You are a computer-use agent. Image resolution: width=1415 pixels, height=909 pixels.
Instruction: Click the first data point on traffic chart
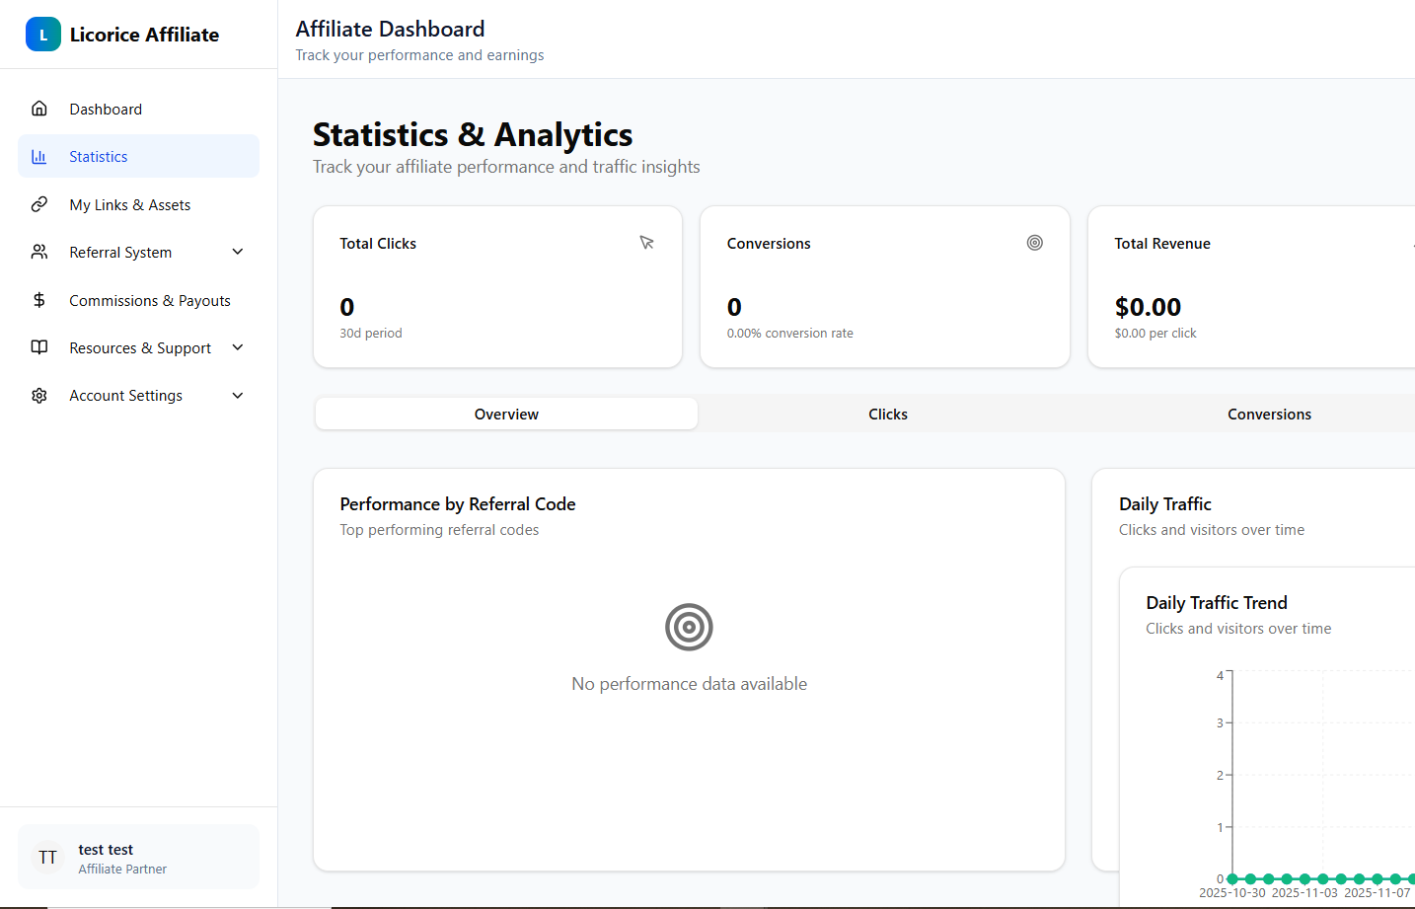pos(1232,878)
